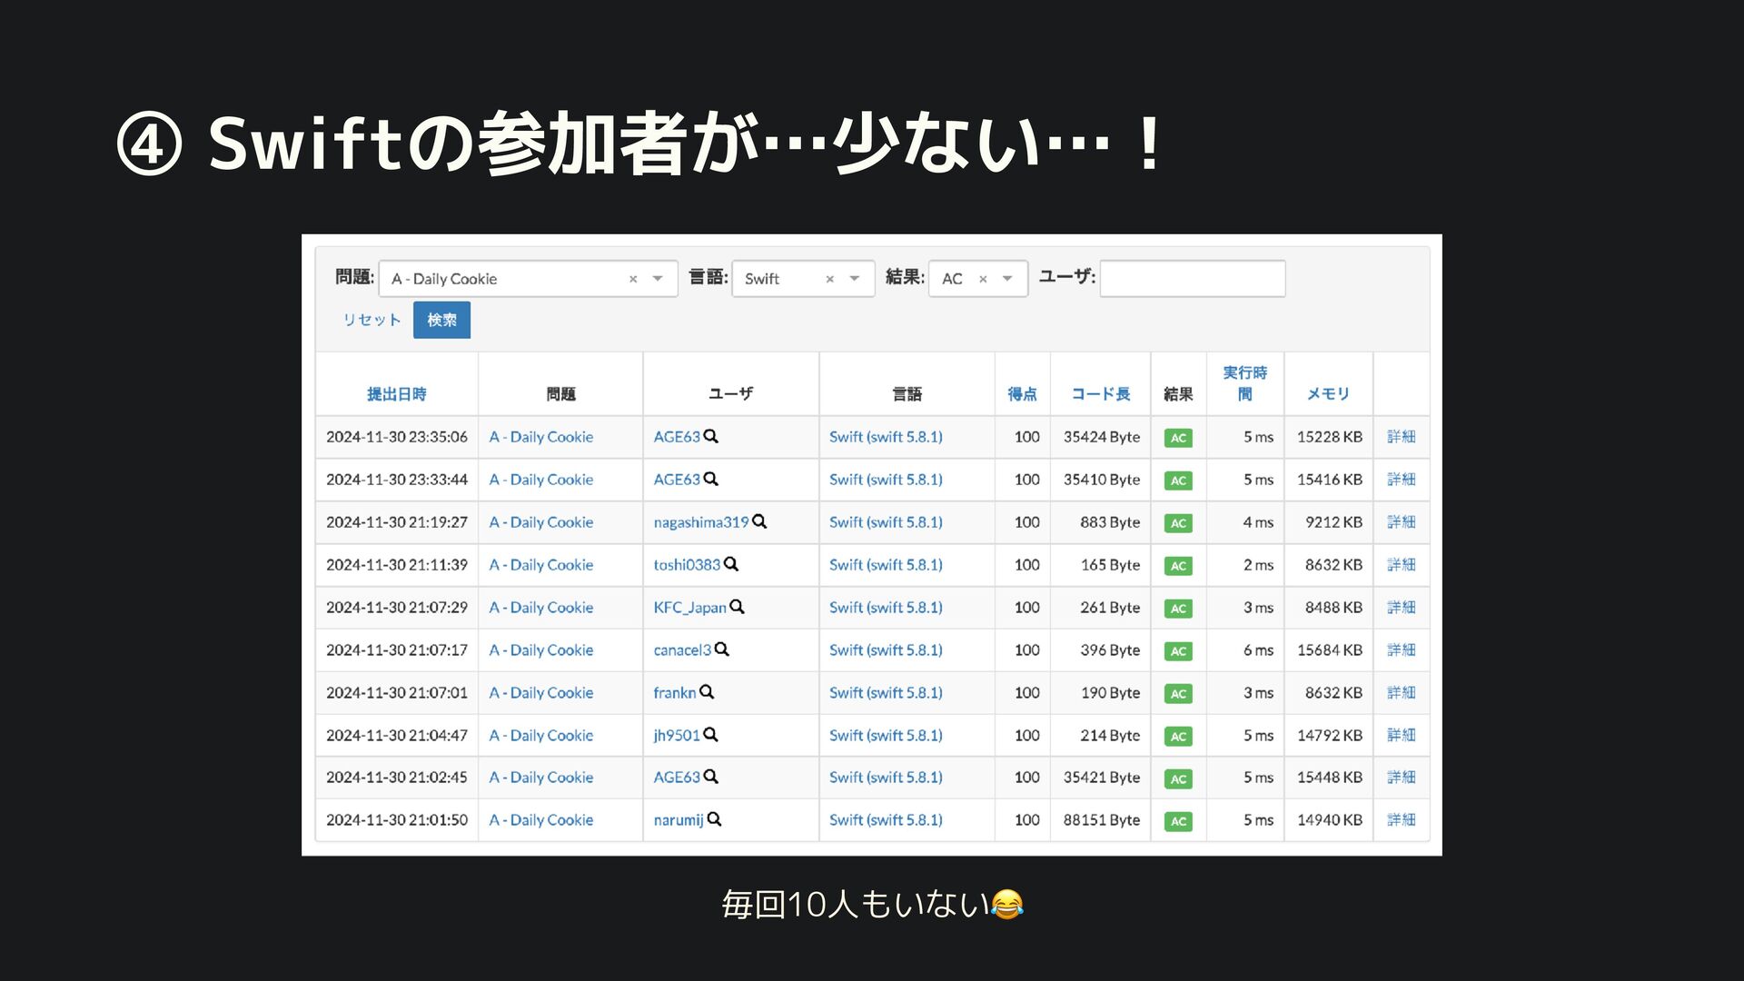Viewport: 1744px width, 981px height.
Task: Open 詳細 link for the 883 Byte submission
Action: click(x=1401, y=522)
